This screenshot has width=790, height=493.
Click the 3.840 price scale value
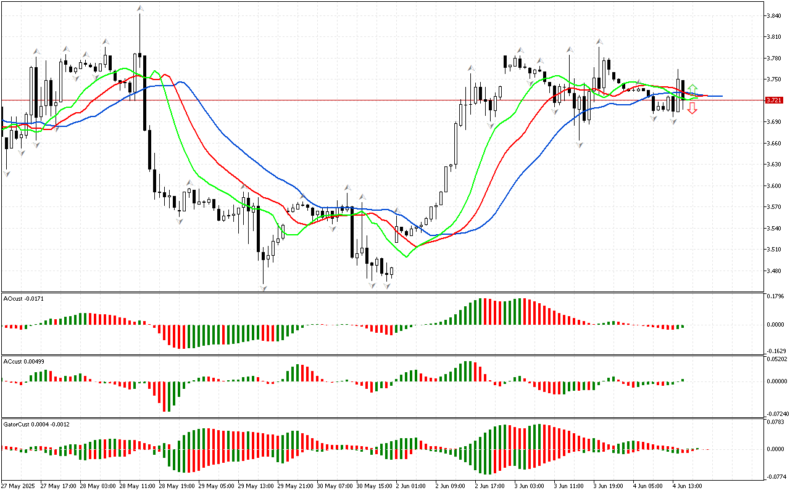[x=774, y=16]
